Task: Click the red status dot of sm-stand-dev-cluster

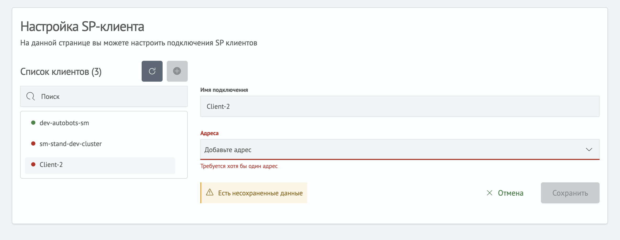Action: tap(33, 143)
